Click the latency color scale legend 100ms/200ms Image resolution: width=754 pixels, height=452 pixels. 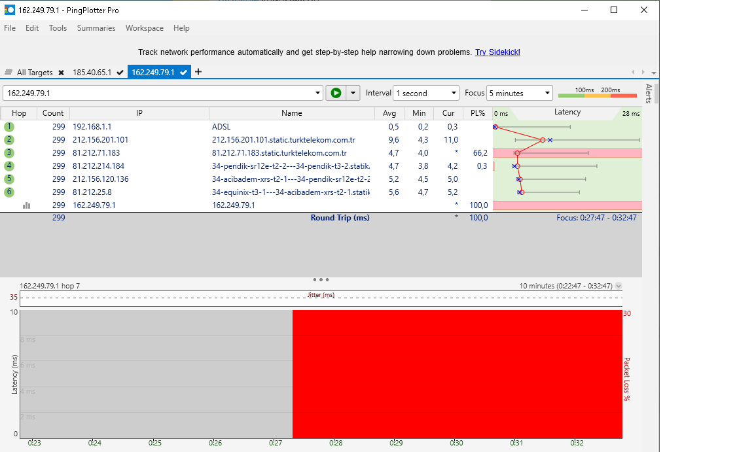598,92
